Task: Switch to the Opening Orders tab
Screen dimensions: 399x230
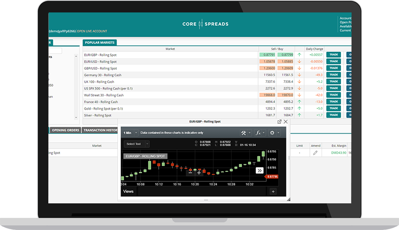Action: (66, 130)
